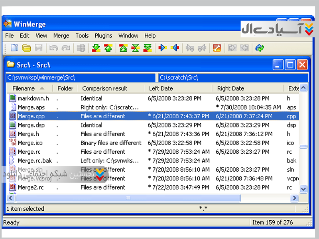
Task: Click the Copy to Right arrow icon
Action: 162,48
